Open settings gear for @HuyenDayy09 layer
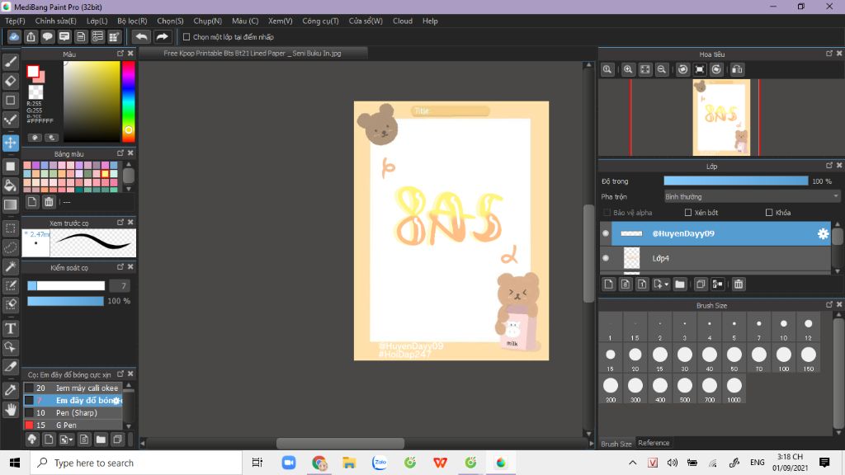 [823, 234]
